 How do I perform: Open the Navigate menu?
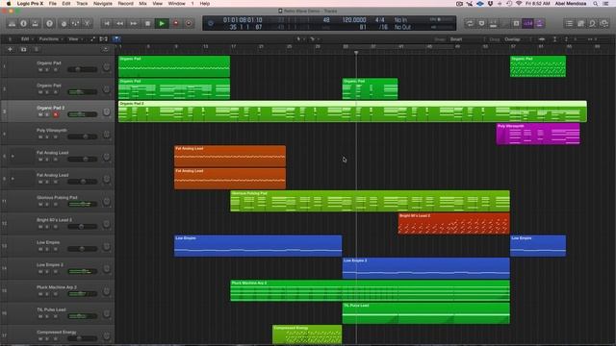point(103,4)
